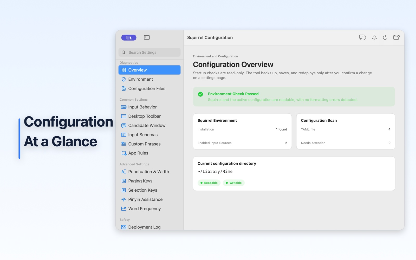This screenshot has height=260, width=416.
Task: Click the Squirrel Configuration window title
Action: 210,37
